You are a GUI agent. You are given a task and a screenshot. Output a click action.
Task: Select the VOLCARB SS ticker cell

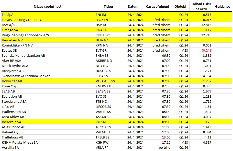pyautogui.click(x=108, y=81)
